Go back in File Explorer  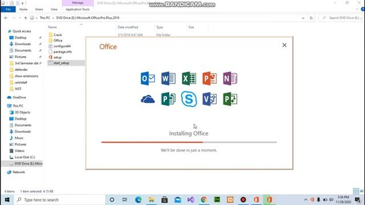point(6,18)
